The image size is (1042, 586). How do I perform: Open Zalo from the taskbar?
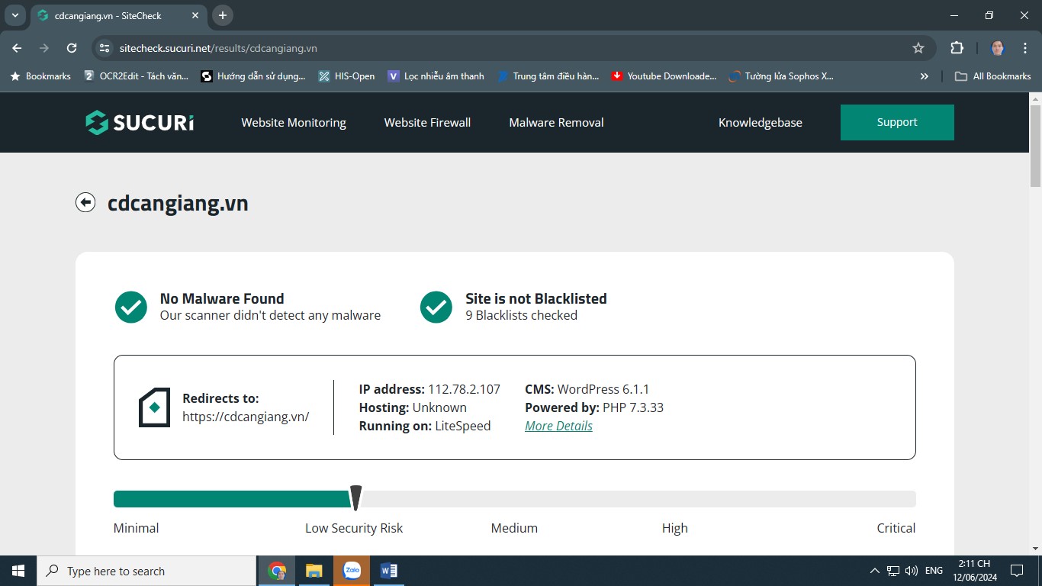tap(352, 571)
